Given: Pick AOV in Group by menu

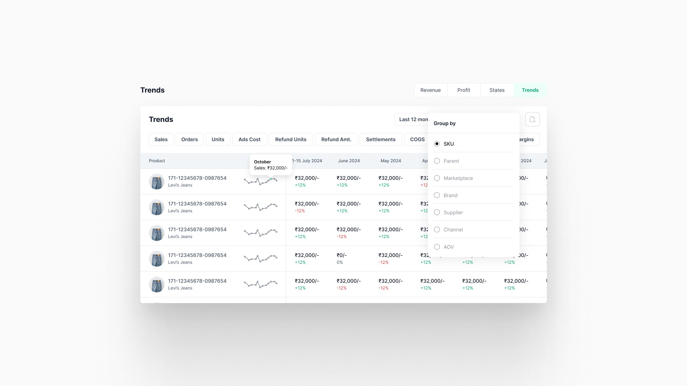Looking at the screenshot, I should pos(437,247).
